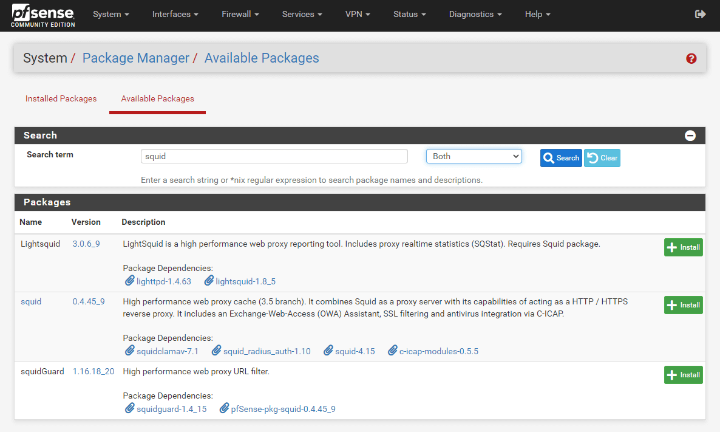Open the squidguard-1.4_15 dependency link

coord(172,409)
